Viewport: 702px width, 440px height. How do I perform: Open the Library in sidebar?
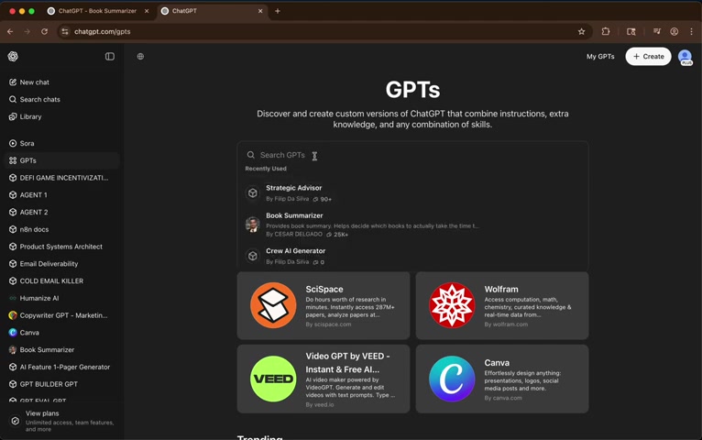[x=61, y=116]
